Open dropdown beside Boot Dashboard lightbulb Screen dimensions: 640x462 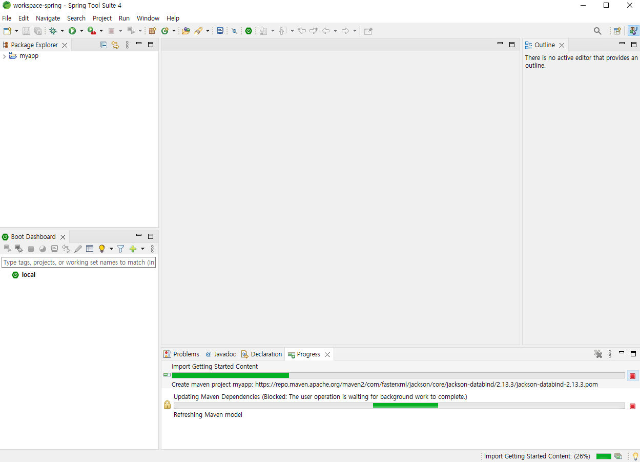point(111,249)
